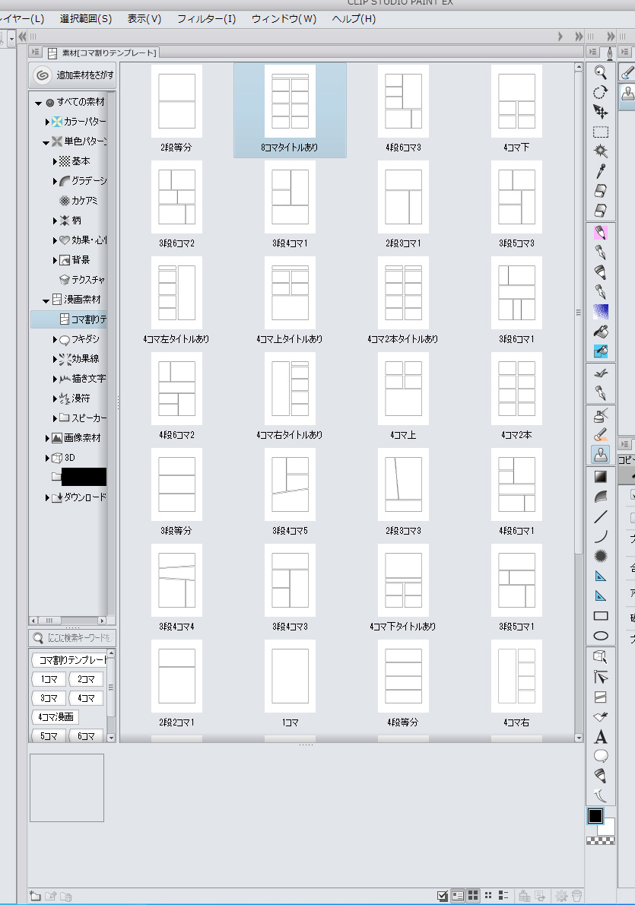Viewport: 635px width, 905px height.
Task: Select the rectangular Selection marquee tool
Action: (x=600, y=132)
